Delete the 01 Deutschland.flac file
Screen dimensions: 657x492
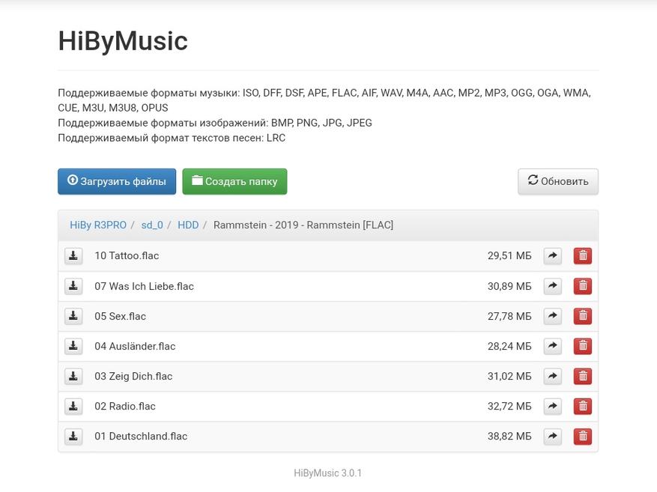582,436
